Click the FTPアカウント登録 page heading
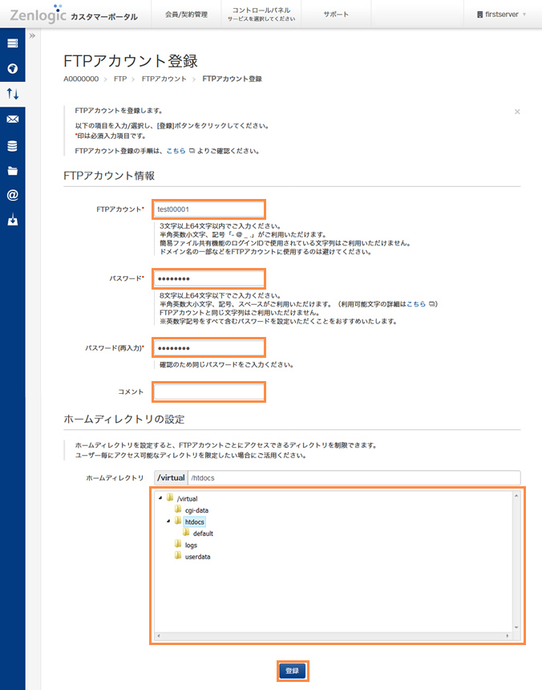The image size is (542, 690). coord(131,61)
